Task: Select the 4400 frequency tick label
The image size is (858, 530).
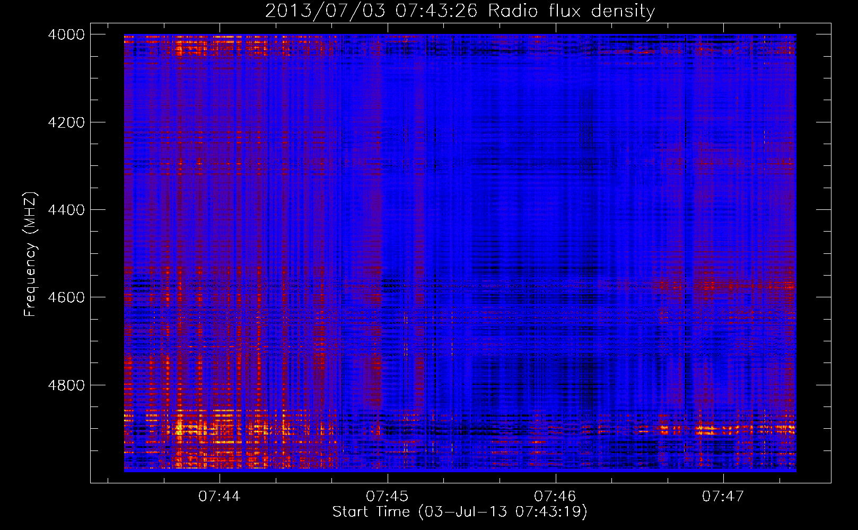Action: click(66, 210)
